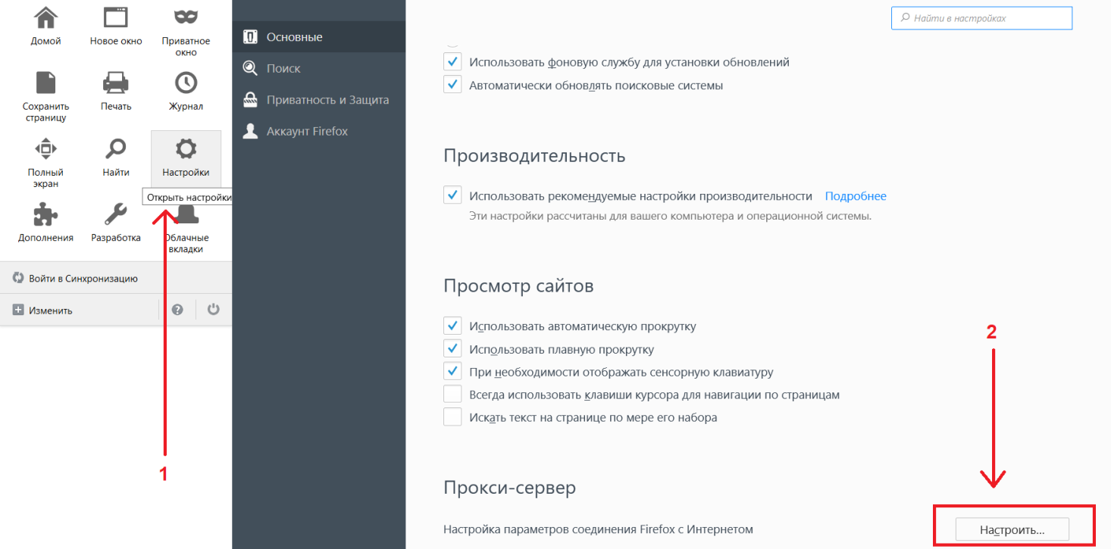Image resolution: width=1111 pixels, height=549 pixels.
Task: Toggle Автоматически обновлять поисковые системы checkbox
Action: coord(452,85)
